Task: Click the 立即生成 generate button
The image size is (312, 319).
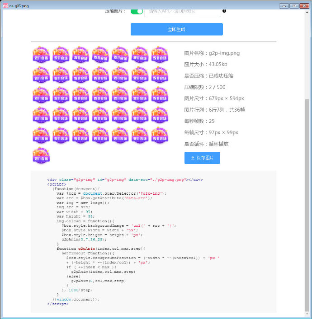Action: click(176, 29)
